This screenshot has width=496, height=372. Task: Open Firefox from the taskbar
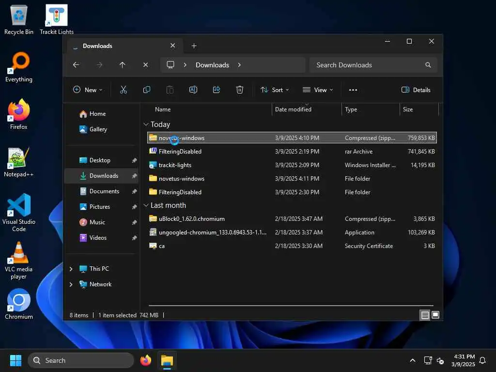pos(145,360)
